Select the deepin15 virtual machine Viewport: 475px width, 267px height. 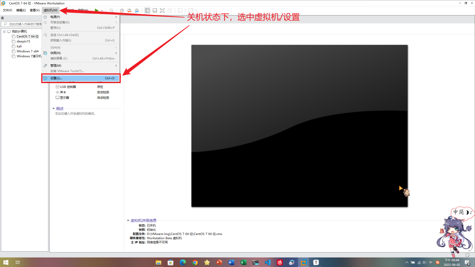[x=21, y=41]
